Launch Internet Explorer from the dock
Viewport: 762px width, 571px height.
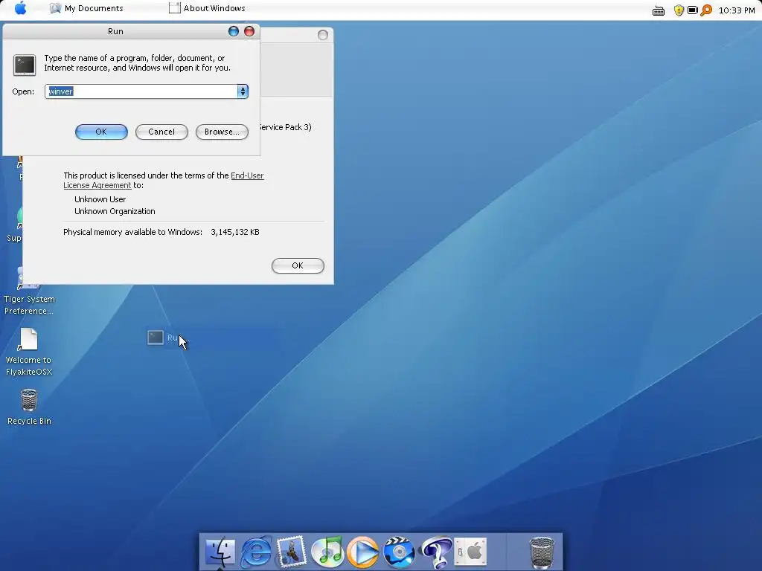[x=256, y=552]
